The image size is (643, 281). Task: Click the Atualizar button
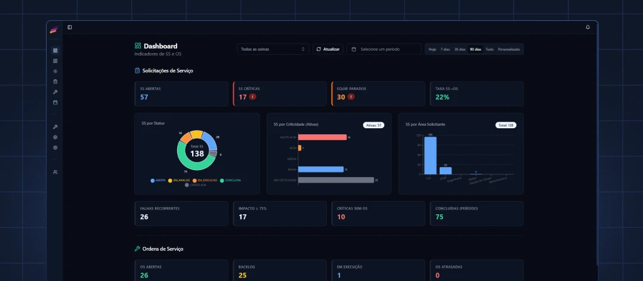[327, 50]
